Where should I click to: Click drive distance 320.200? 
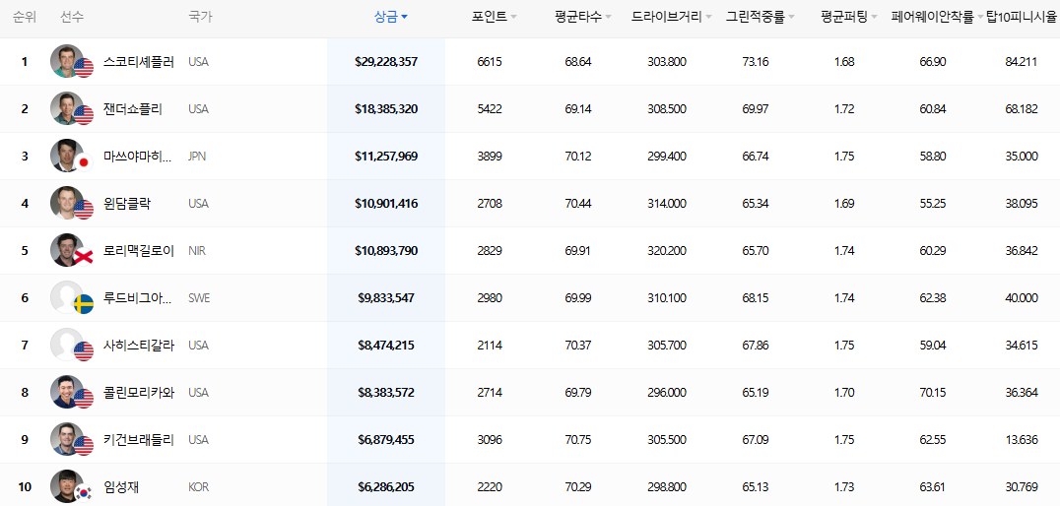click(667, 251)
